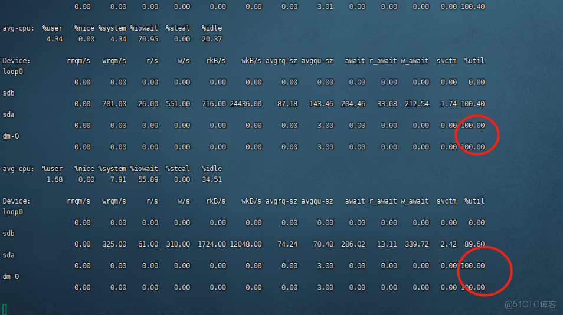
Task: Click svctm value 2.42
Action: pyautogui.click(x=449, y=244)
